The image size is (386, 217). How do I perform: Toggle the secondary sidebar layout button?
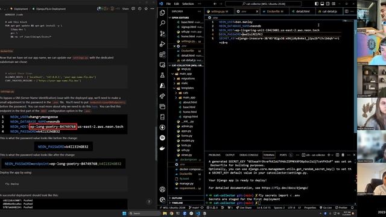point(328,4)
